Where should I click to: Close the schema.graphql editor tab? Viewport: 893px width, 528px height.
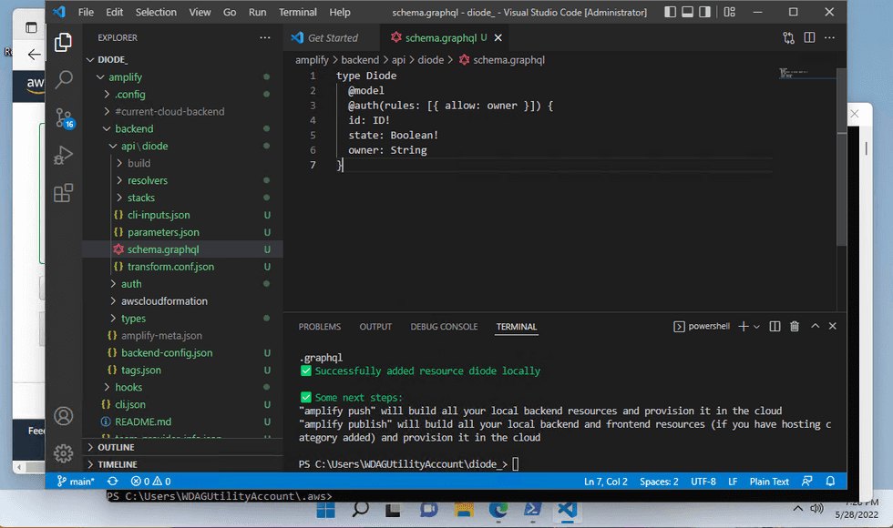(x=498, y=37)
